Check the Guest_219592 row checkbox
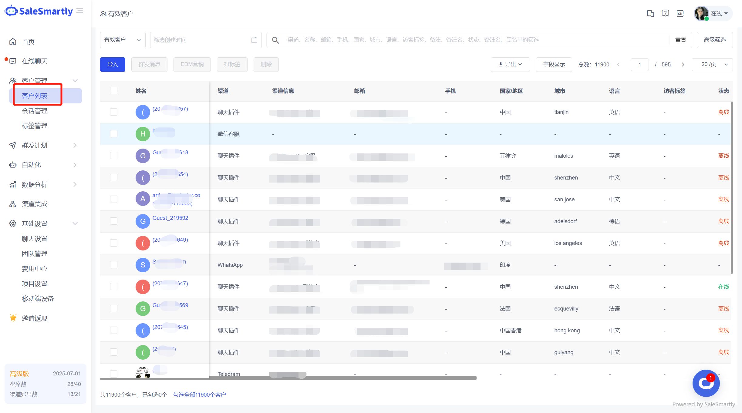The height and width of the screenshot is (413, 742). [x=114, y=221]
